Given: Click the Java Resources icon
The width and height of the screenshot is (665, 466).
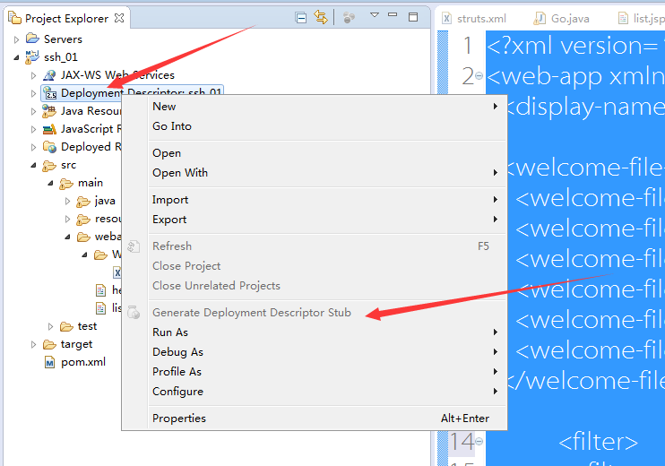Looking at the screenshot, I should (x=49, y=111).
